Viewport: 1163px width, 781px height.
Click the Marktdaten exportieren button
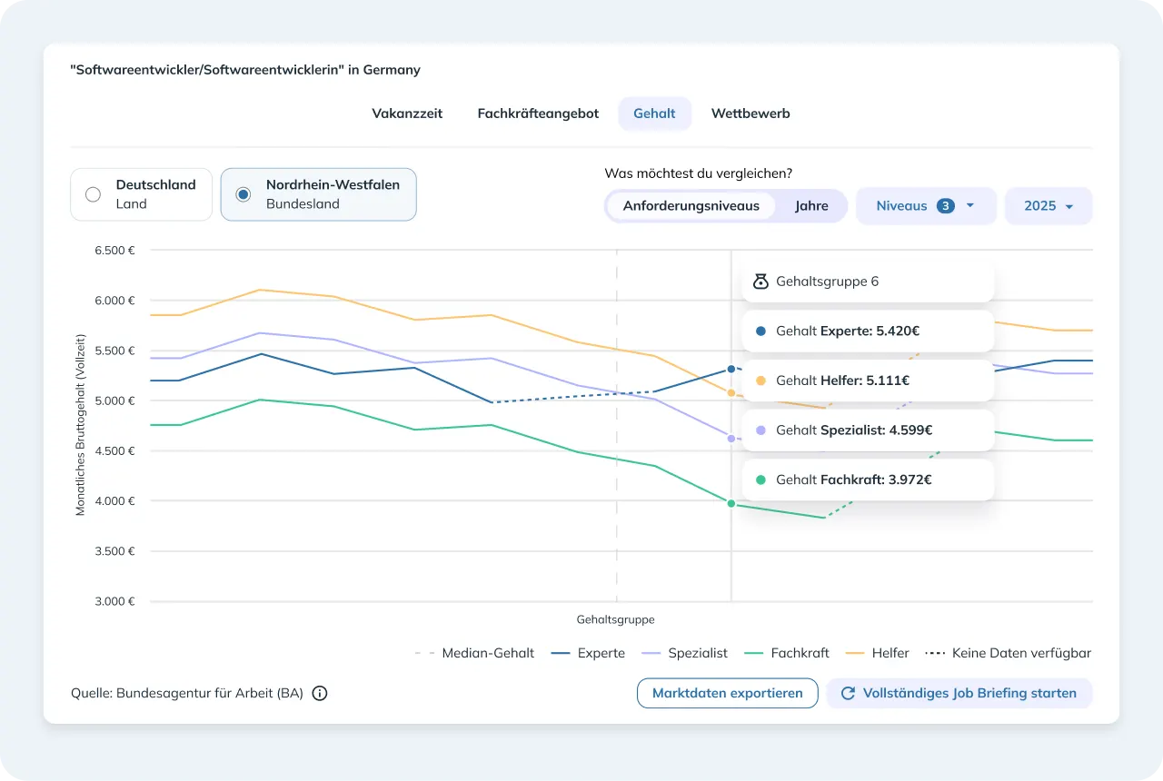[x=728, y=693]
